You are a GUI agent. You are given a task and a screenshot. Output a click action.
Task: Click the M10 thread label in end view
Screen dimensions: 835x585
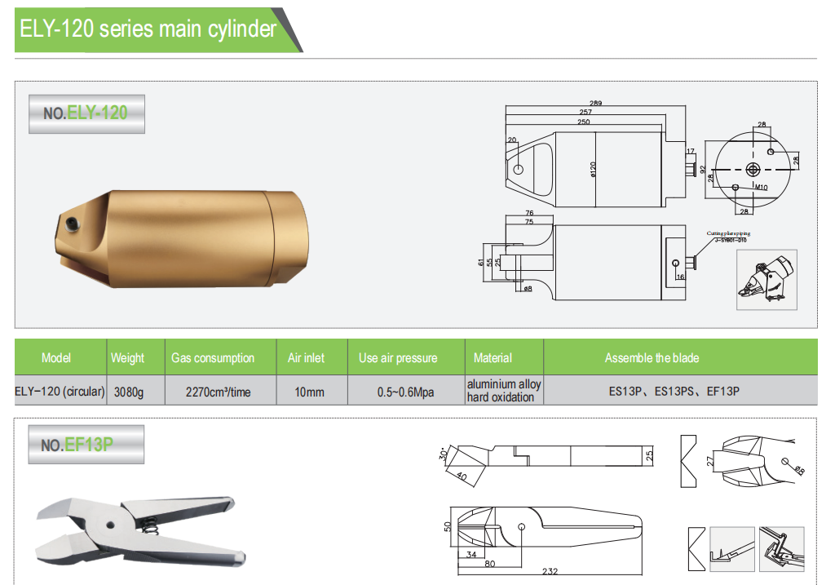(x=762, y=187)
